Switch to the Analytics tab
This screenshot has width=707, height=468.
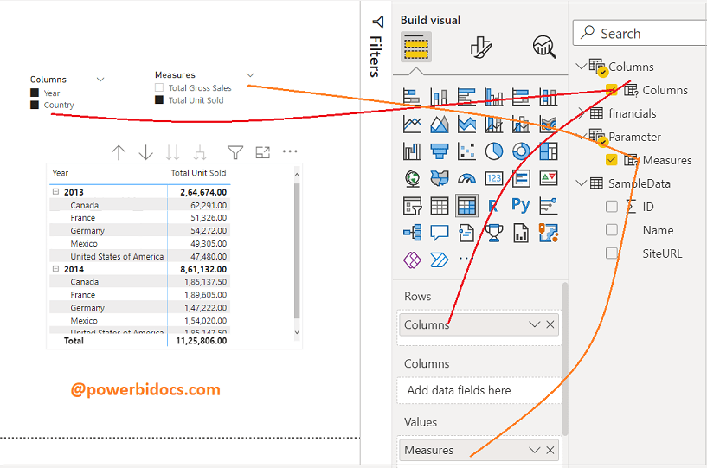544,47
